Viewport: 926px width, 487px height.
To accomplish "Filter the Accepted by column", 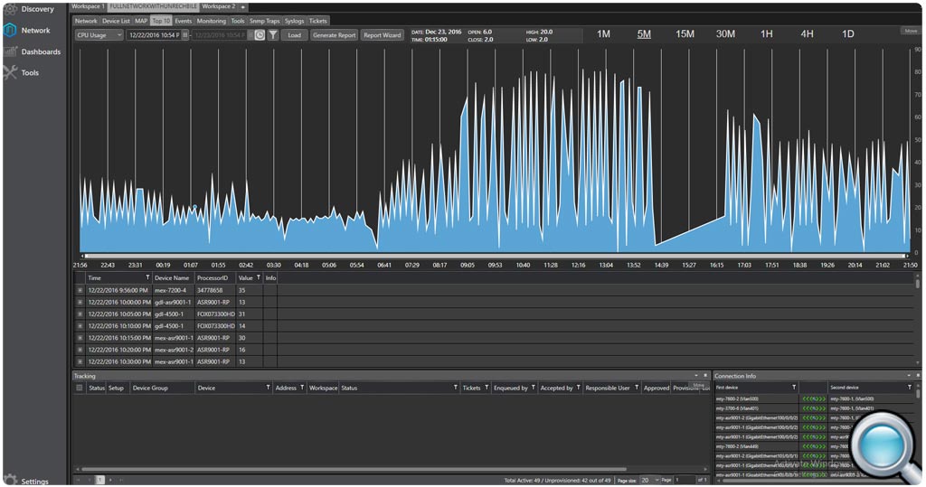I will coord(578,388).
